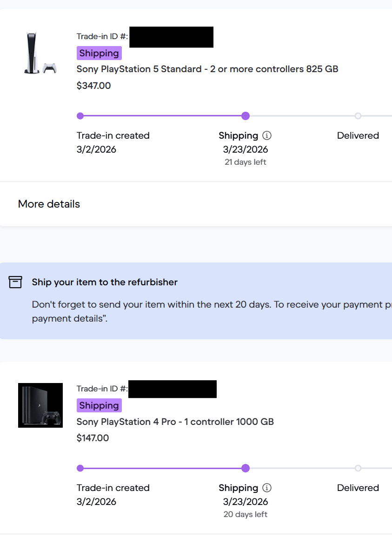The width and height of the screenshot is (392, 538).
Task: Click the PS5 Delivered progress circle
Action: [x=358, y=116]
